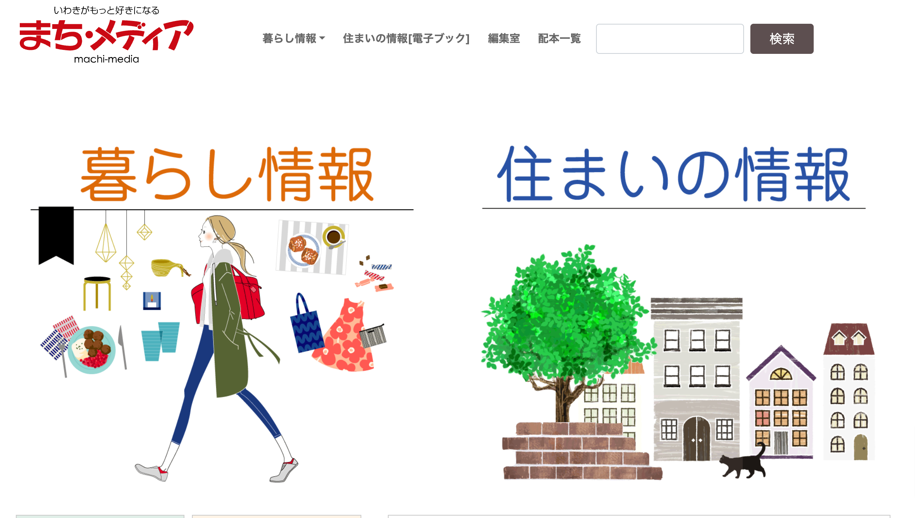Focus the search text field
The image size is (915, 518).
[670, 39]
